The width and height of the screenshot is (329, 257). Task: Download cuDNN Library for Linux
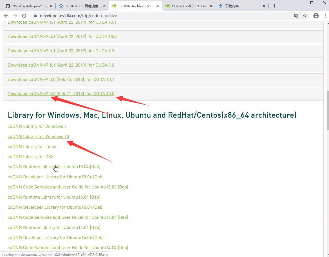32,147
